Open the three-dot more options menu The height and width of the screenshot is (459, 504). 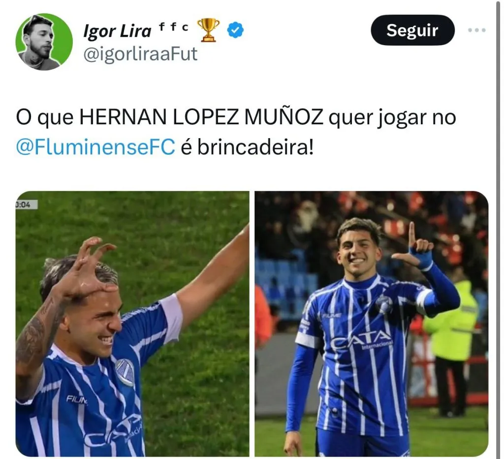(x=477, y=30)
